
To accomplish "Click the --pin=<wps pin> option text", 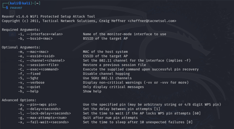I will coord(40,105).
